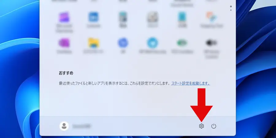Launch the green oval TCO app icon

182,43
